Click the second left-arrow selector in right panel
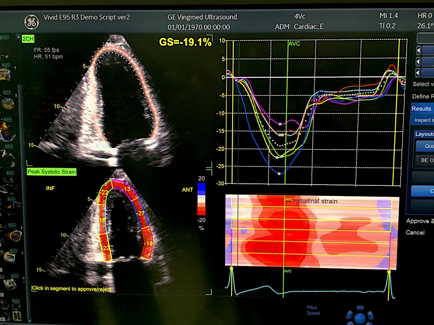 [x=418, y=61]
